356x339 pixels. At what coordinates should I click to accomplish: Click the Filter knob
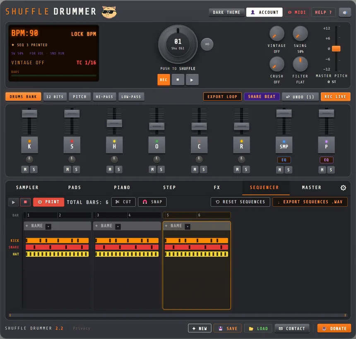tap(300, 64)
